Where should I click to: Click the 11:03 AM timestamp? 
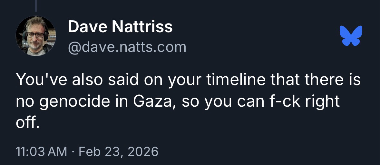pyautogui.click(x=42, y=151)
